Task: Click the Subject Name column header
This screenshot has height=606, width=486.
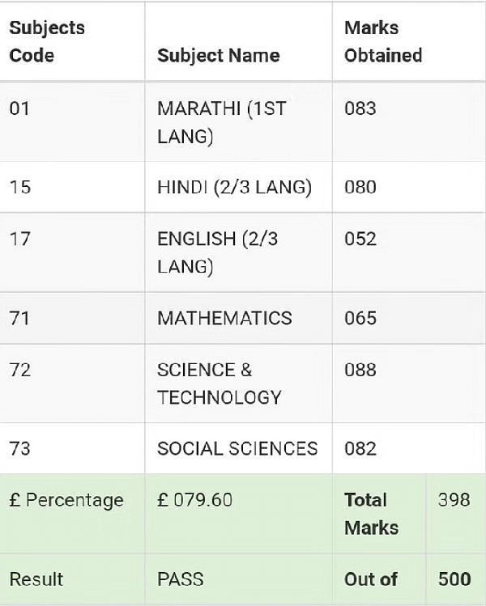Action: pos(218,55)
